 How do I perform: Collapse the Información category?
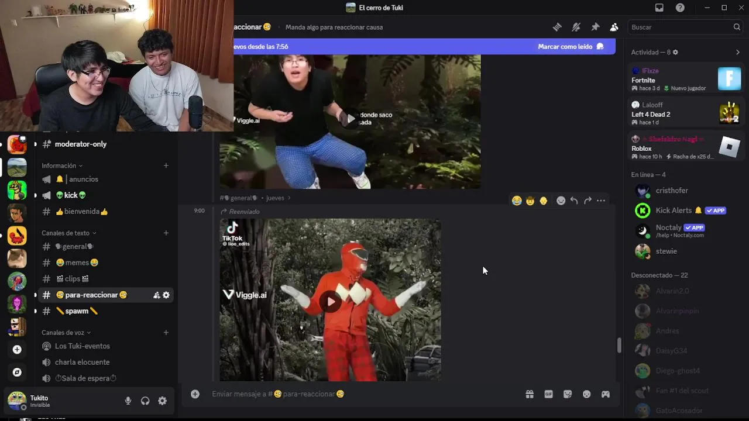[x=61, y=165]
